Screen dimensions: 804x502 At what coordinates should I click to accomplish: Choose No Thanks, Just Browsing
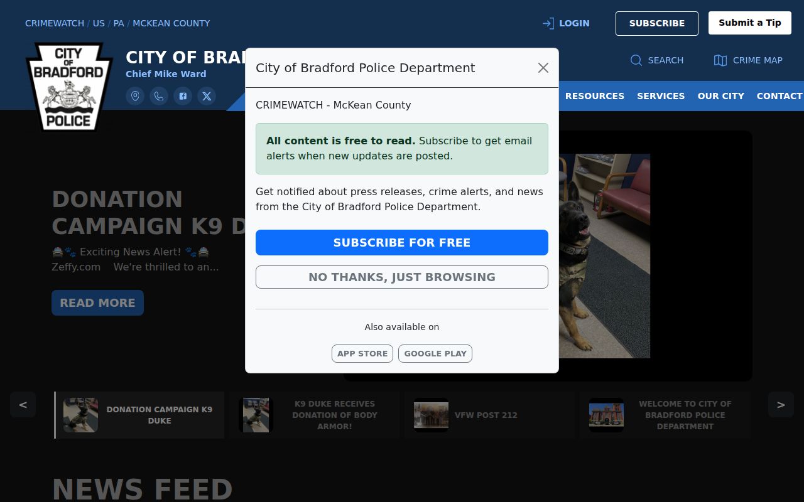tap(402, 277)
